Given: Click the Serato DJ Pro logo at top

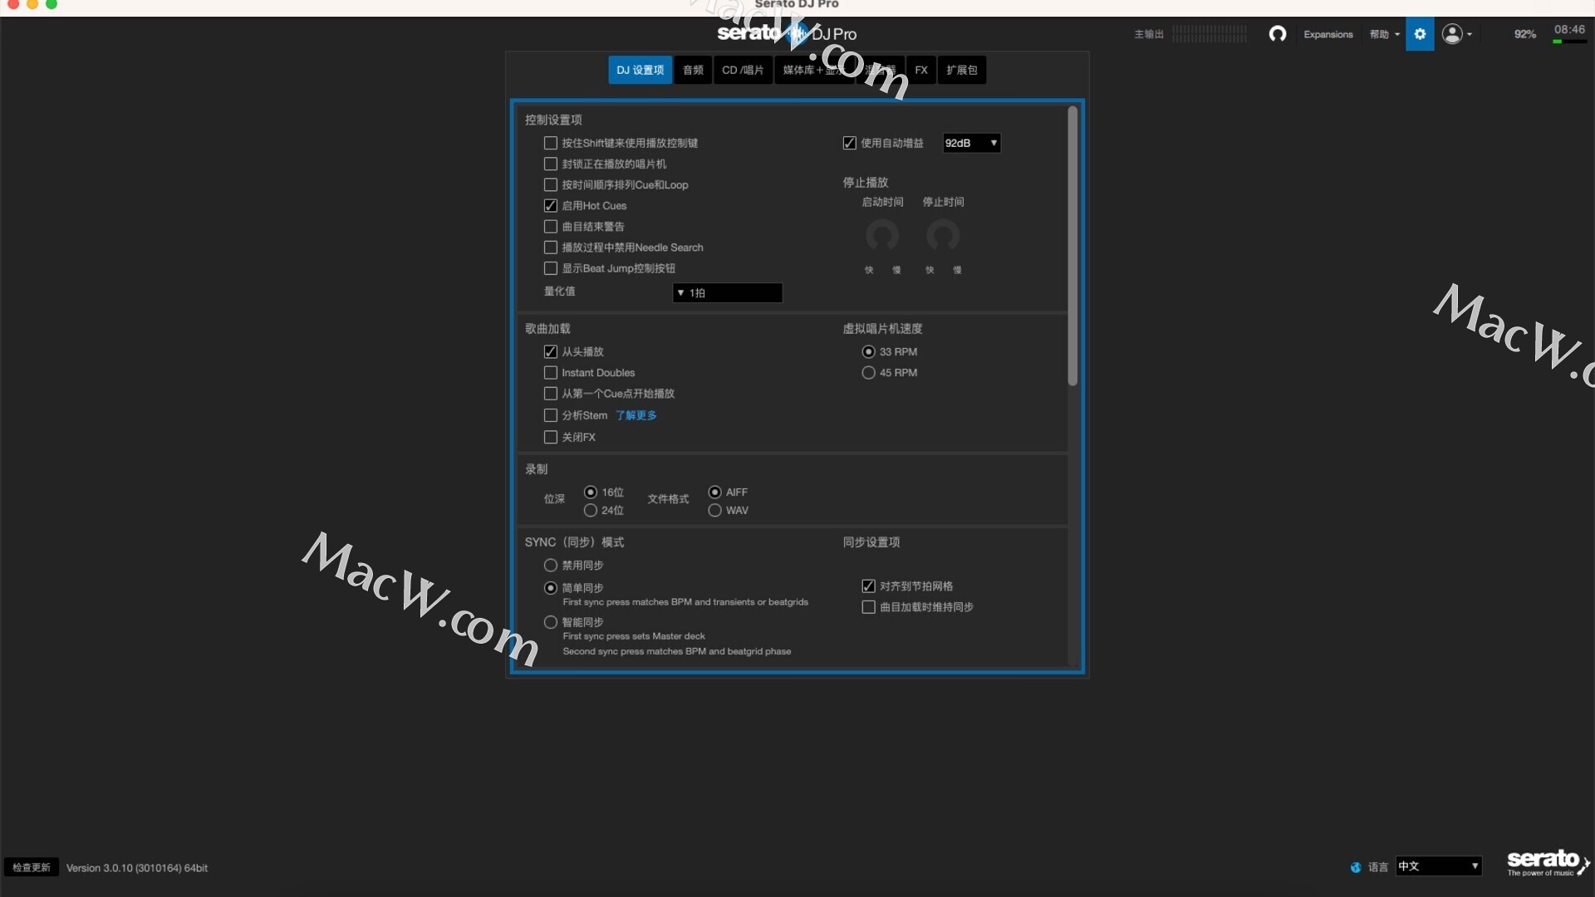Looking at the screenshot, I should (x=787, y=34).
